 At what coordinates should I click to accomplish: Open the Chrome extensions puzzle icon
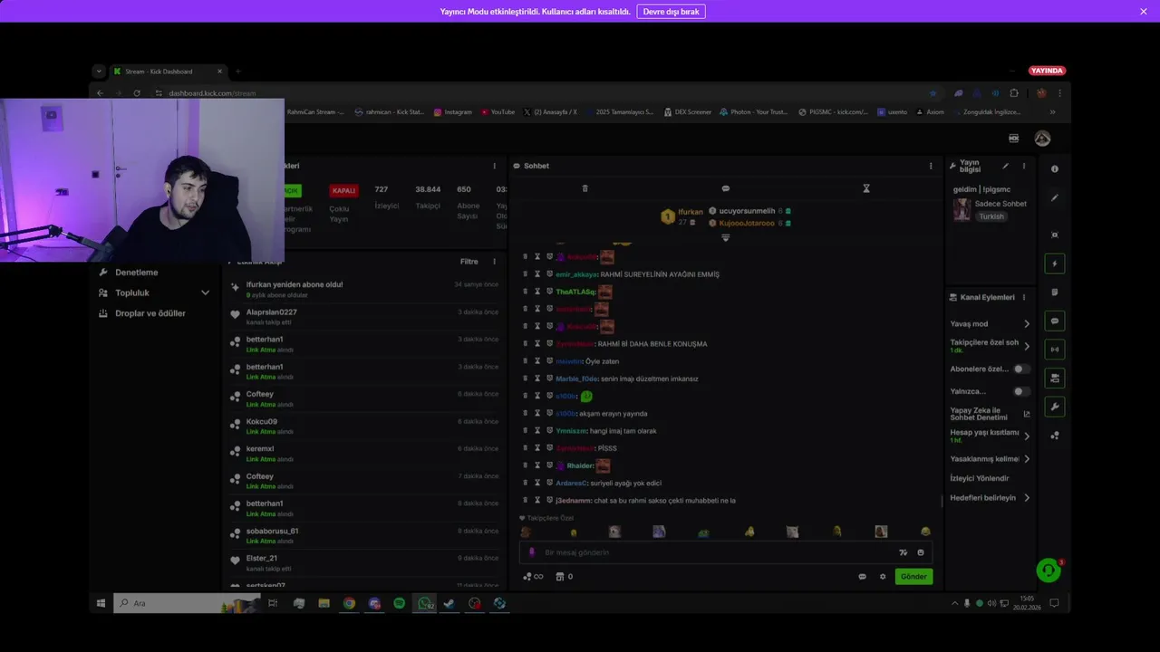click(x=1014, y=93)
